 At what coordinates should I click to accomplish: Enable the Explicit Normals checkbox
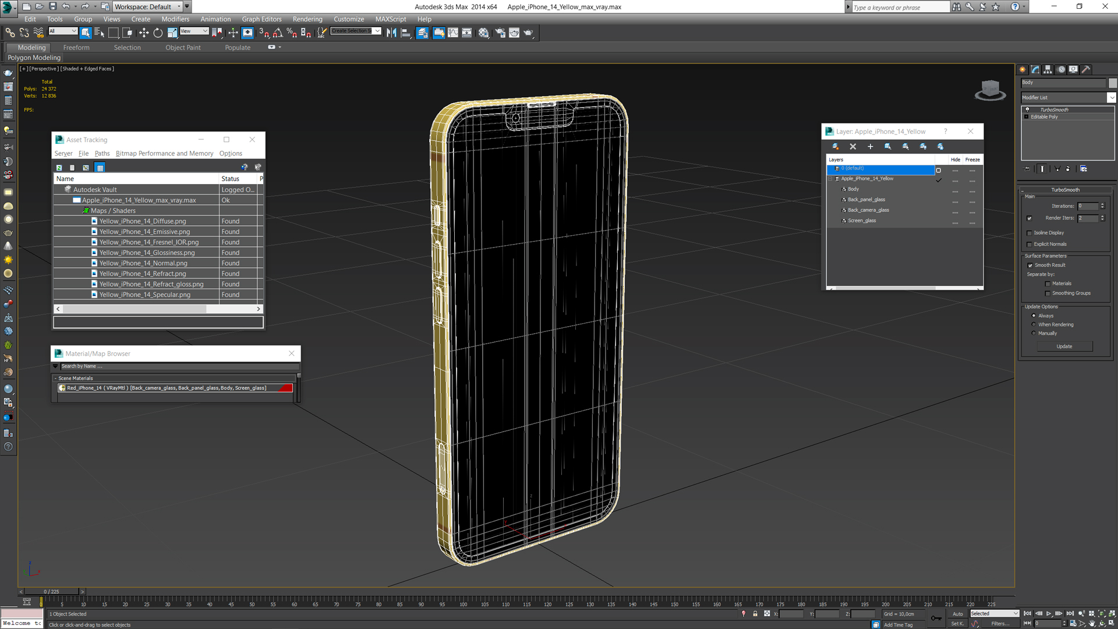(x=1029, y=244)
